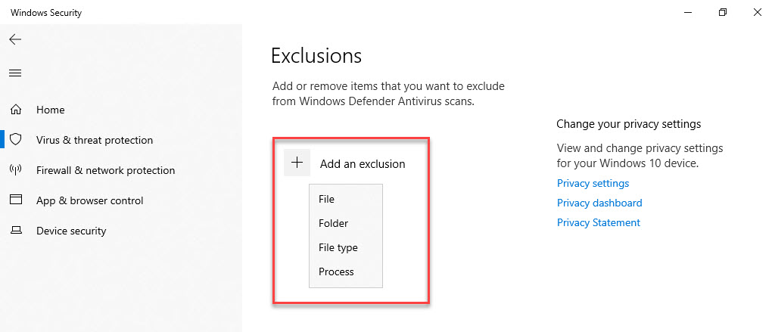Navigate to Device security page
Screen dimensions: 775x332
pos(71,231)
